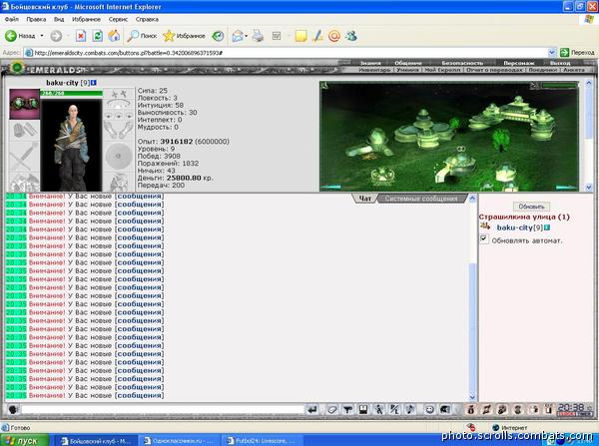Print the page with printer icon
Image resolution: width=599 pixels, height=446 pixels.
pyautogui.click(x=258, y=36)
